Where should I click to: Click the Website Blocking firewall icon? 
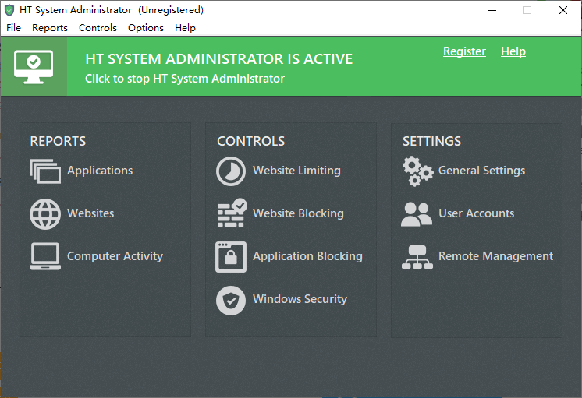coord(231,214)
